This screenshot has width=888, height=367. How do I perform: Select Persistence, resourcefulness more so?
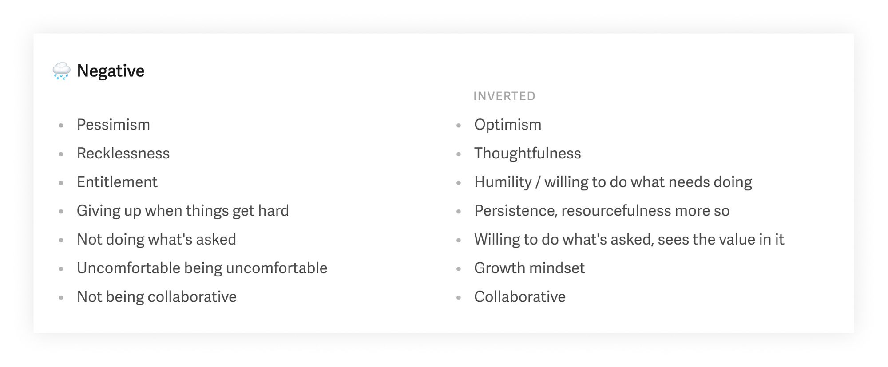click(602, 211)
